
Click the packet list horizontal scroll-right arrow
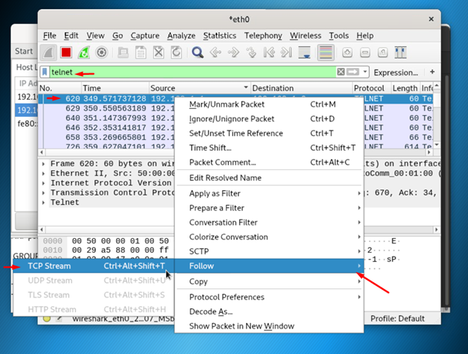click(429, 152)
